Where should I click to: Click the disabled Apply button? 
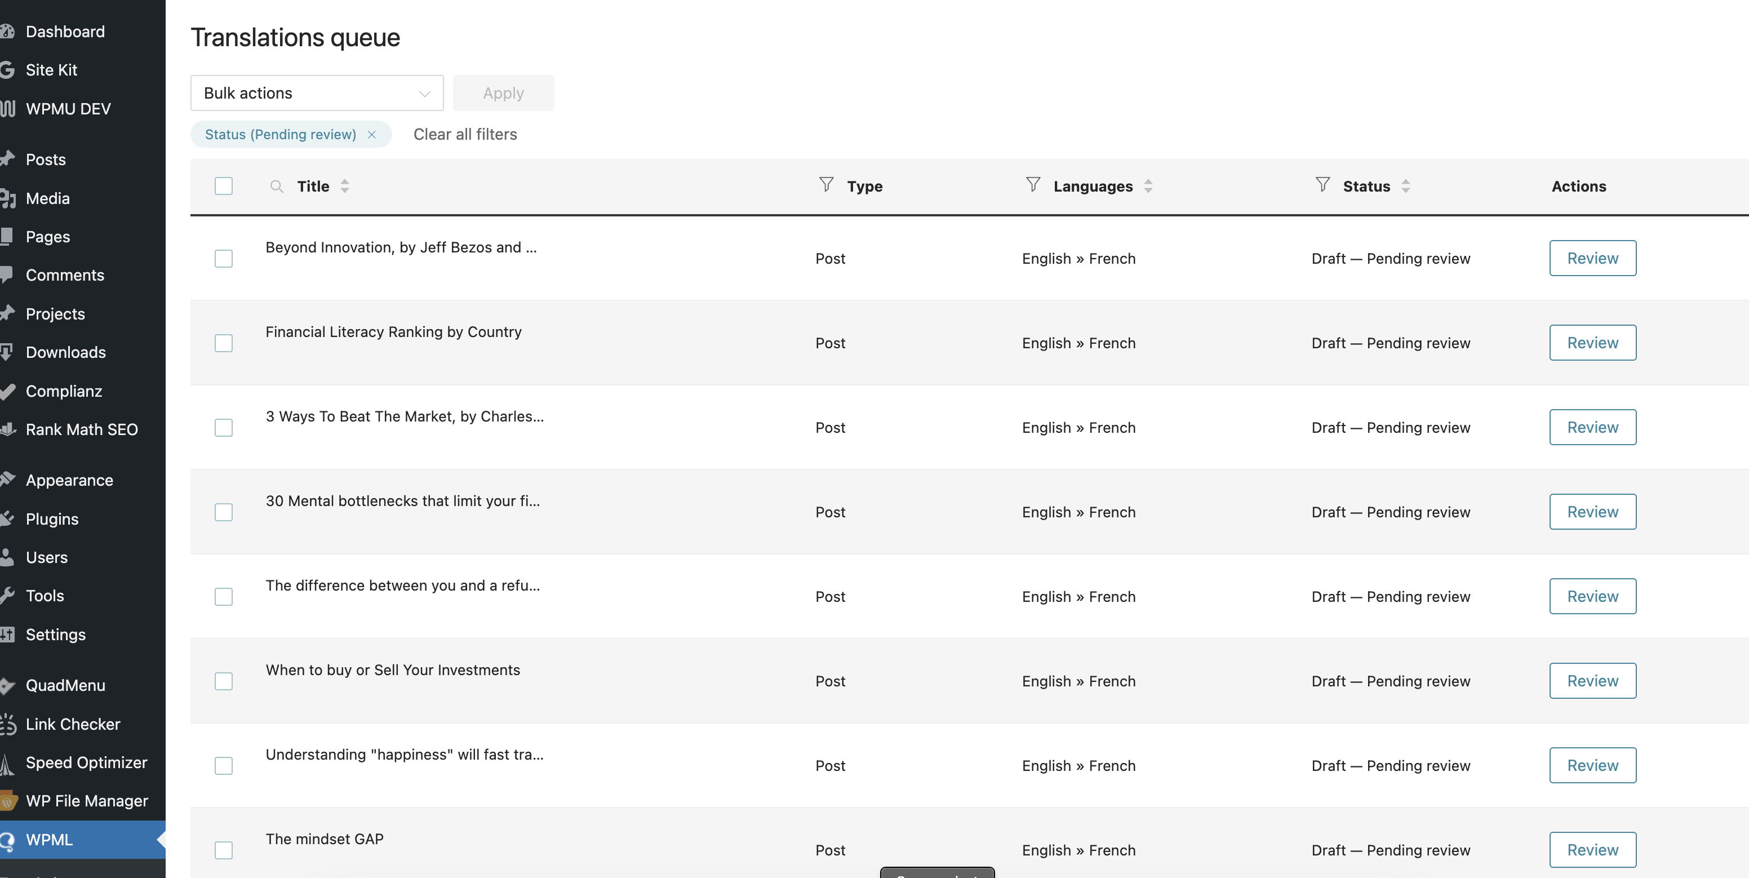[503, 93]
